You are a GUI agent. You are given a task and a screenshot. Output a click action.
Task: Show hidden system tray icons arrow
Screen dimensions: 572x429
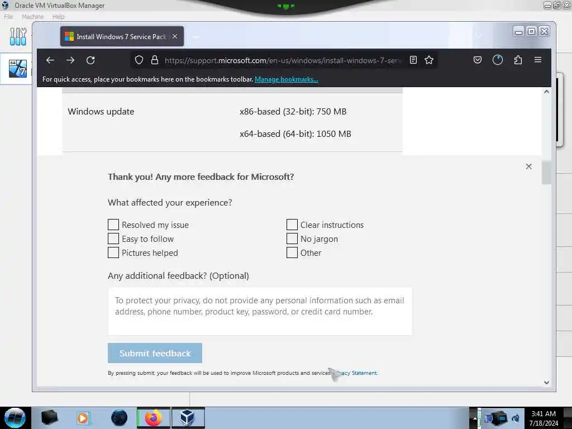coord(475,418)
